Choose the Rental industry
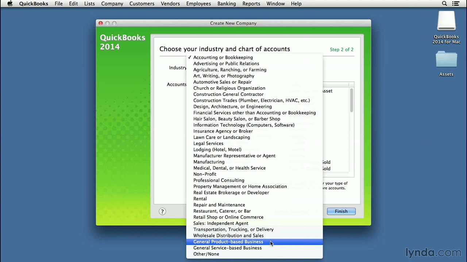Image resolution: width=467 pixels, height=262 pixels. pyautogui.click(x=254, y=199)
